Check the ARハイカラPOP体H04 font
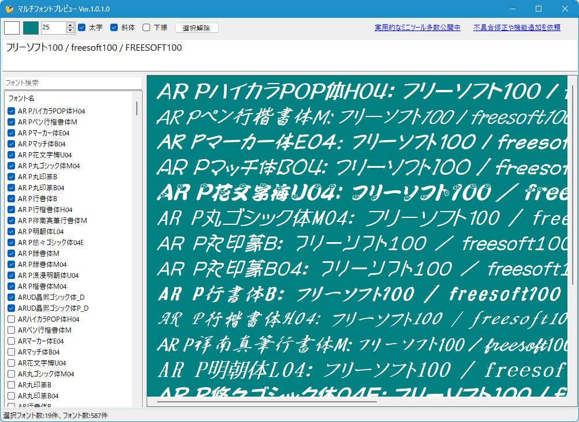The height and width of the screenshot is (422, 579). point(12,319)
